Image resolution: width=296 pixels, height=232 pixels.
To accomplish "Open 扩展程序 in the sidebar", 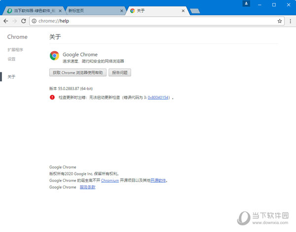I will click(x=15, y=50).
